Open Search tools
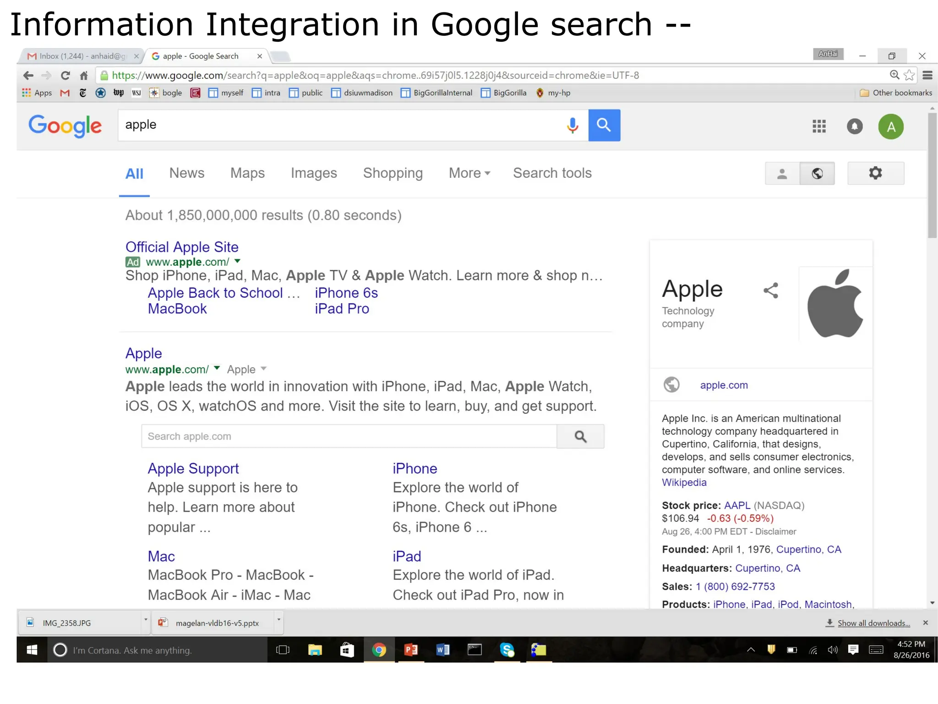 click(x=552, y=173)
